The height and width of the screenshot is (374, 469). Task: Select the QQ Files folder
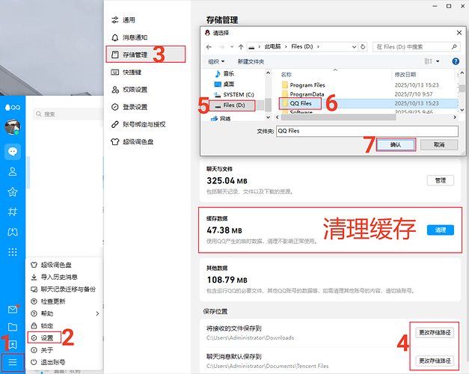[x=300, y=103]
